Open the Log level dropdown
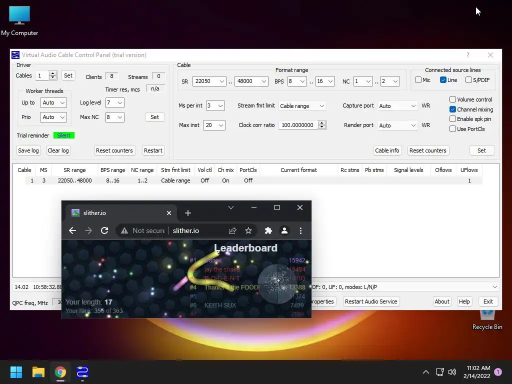 [x=114, y=102]
